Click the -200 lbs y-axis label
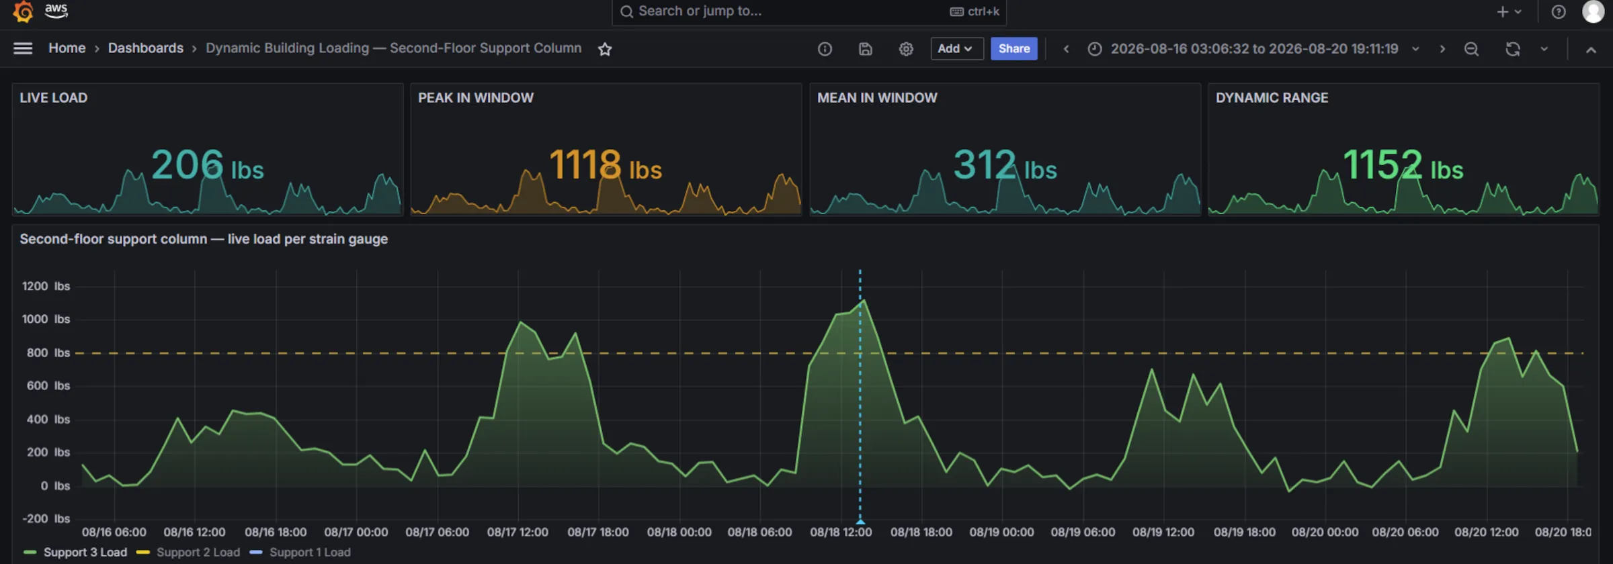This screenshot has height=564, width=1613. (x=46, y=519)
